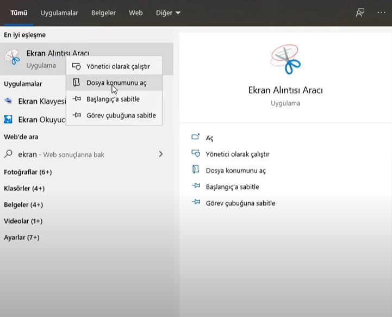Expand web results arrow for ekran
392x317 pixels.
tap(161, 154)
